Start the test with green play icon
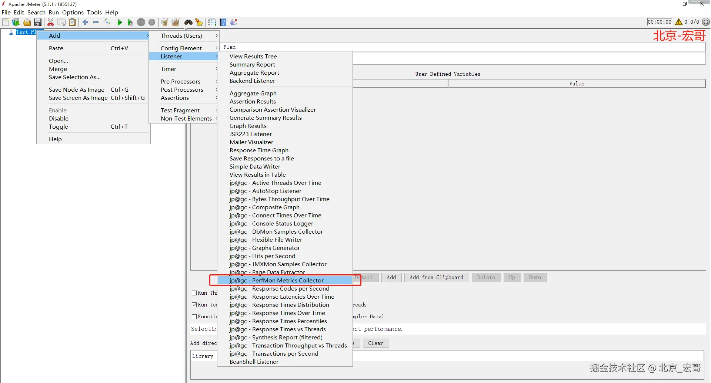The width and height of the screenshot is (711, 383). click(x=120, y=22)
